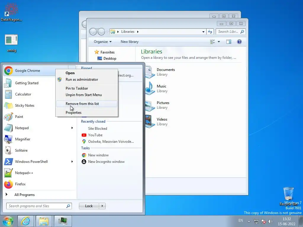This screenshot has width=303, height=227.
Task: Click Explorer back navigation button
Action: [x=93, y=32]
